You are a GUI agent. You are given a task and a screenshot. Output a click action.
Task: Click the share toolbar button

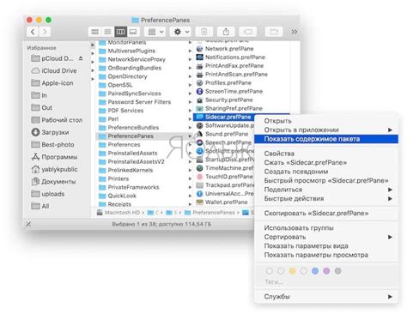(x=226, y=32)
